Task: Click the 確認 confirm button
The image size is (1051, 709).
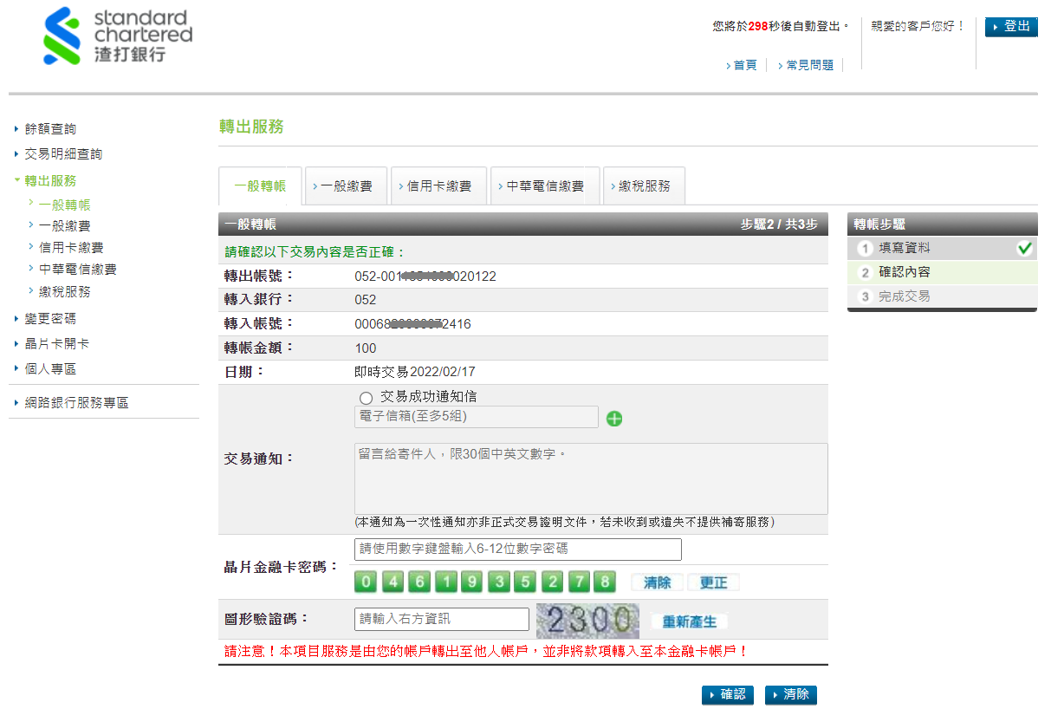Action: coord(728,695)
